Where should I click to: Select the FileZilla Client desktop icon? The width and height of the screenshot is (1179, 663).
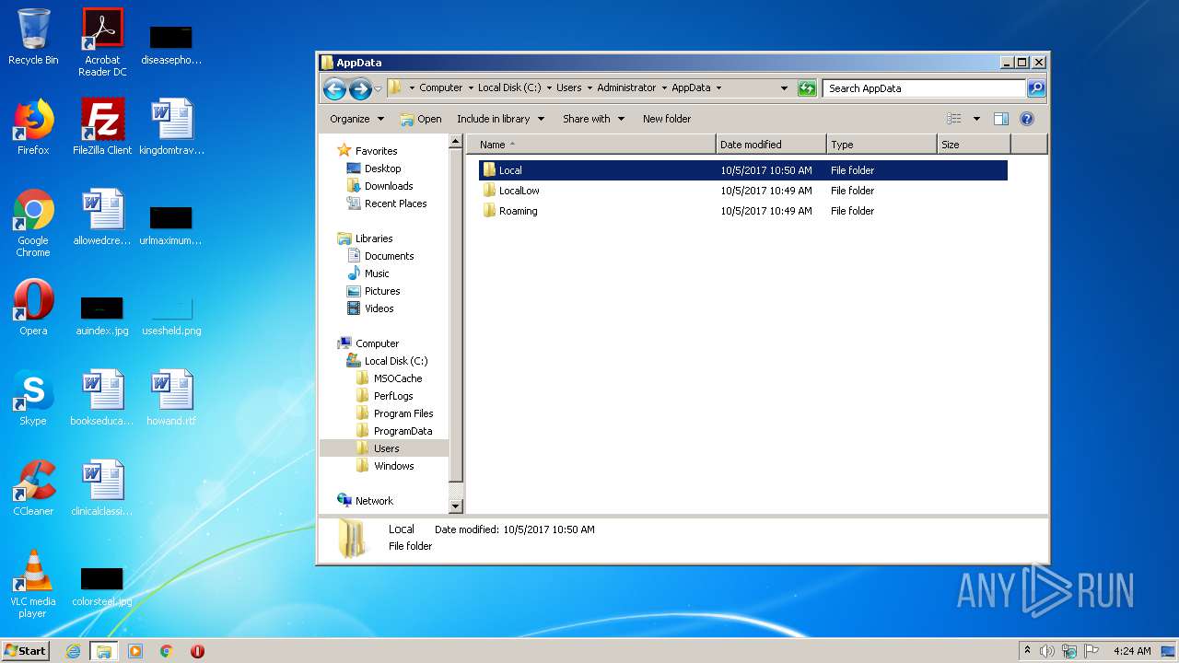(102, 127)
